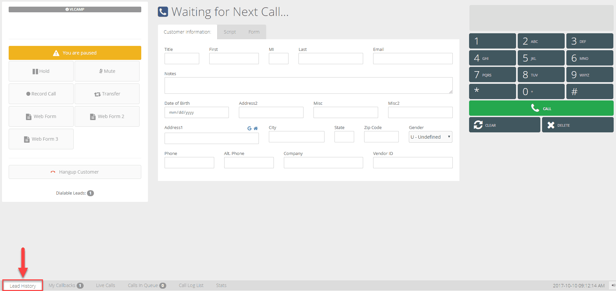The height and width of the screenshot is (291, 616).
Task: Click the Hold button
Action: click(x=41, y=71)
